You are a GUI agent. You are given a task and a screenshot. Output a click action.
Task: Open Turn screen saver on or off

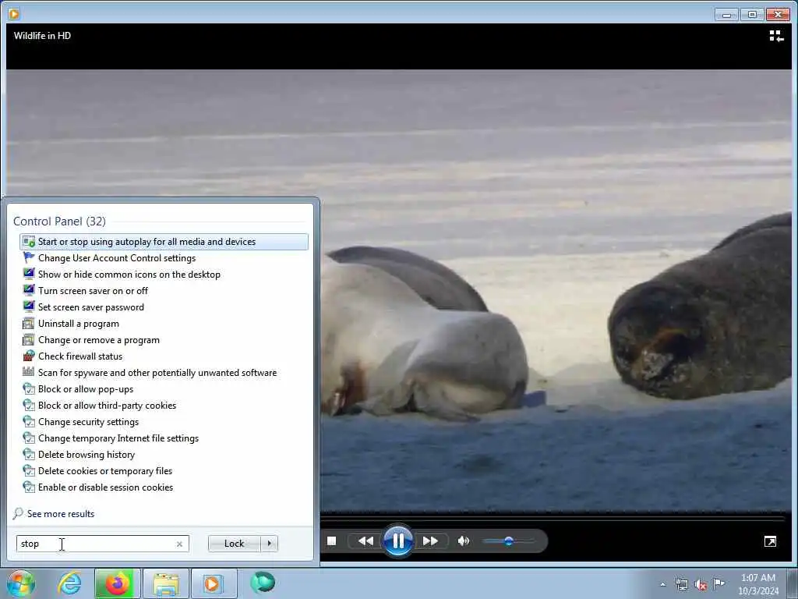[164, 291]
